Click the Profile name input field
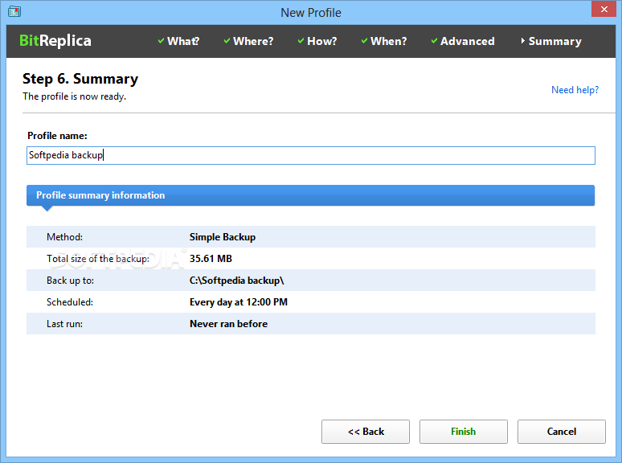Screen dimensions: 622x463 coord(311,155)
